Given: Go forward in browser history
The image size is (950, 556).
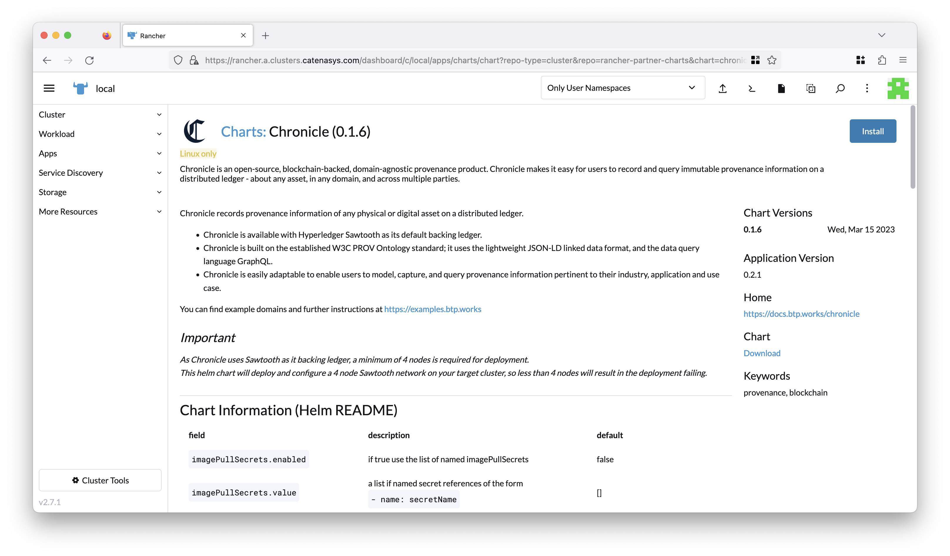Looking at the screenshot, I should pos(68,60).
